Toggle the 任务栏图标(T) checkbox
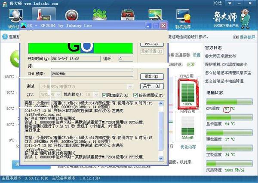The image size is (258, 183). [x=135, y=95]
